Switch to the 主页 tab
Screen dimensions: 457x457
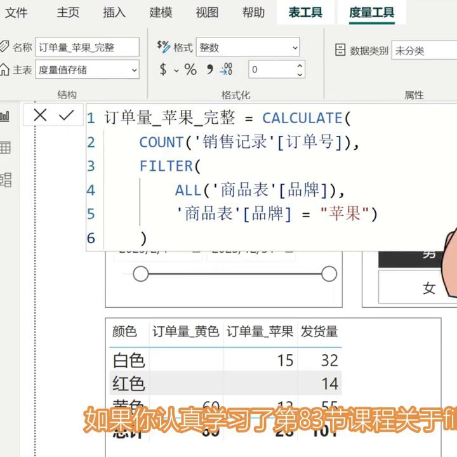coord(68,12)
